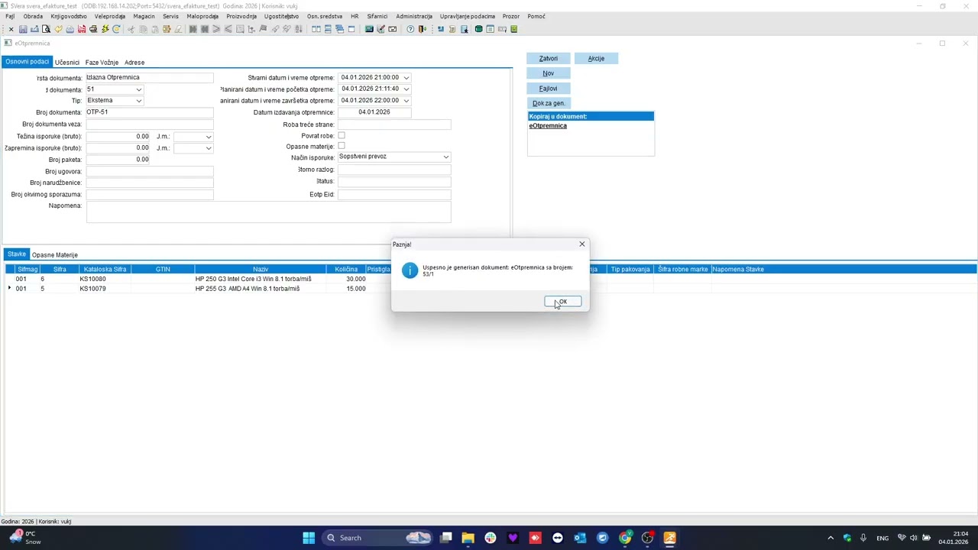Click the Dok.za gen. button
Screen dimensions: 978x550
[x=549, y=103]
